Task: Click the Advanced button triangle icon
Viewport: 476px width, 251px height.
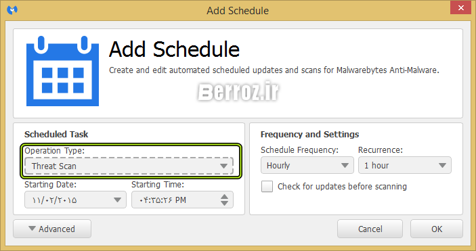Action: coord(33,228)
